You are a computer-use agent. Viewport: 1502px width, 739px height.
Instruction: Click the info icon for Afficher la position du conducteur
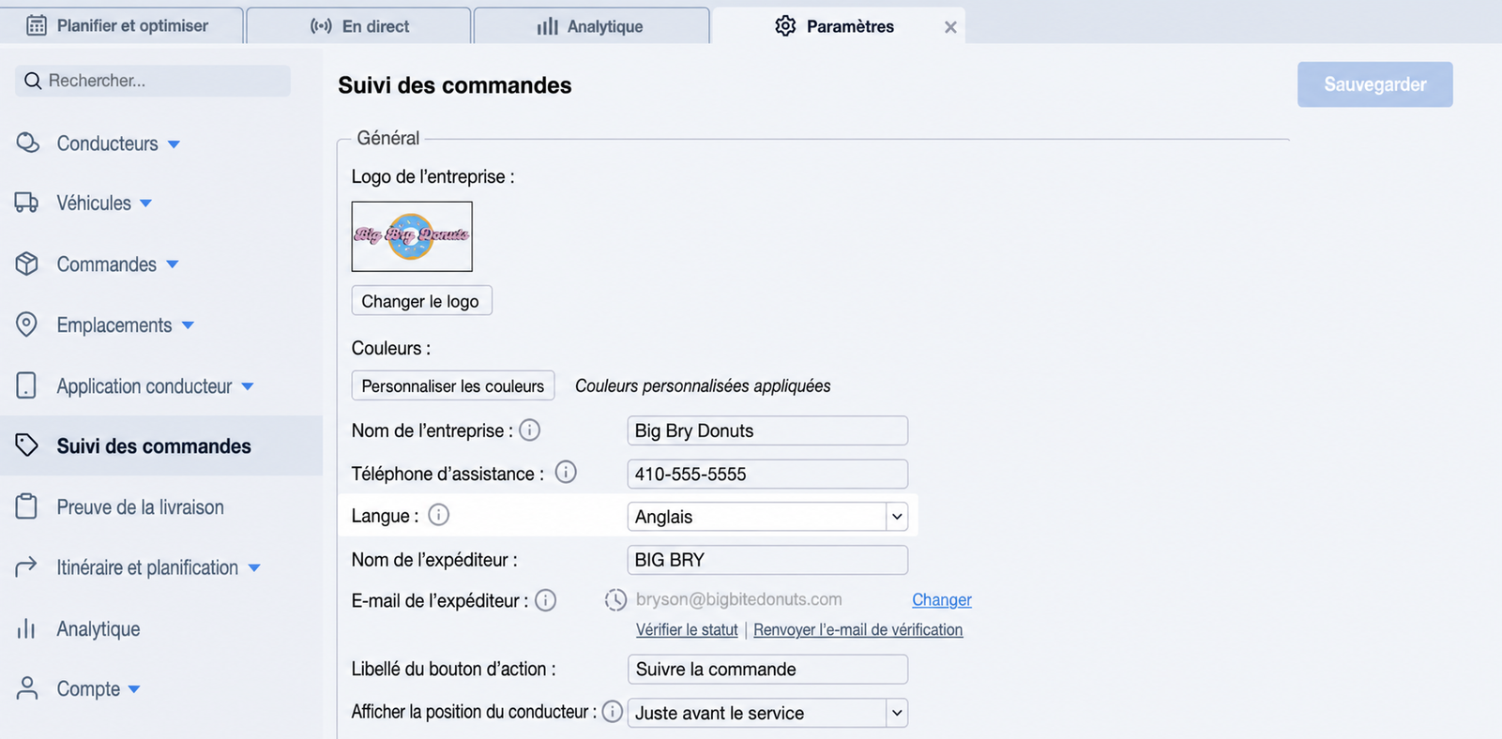point(612,712)
